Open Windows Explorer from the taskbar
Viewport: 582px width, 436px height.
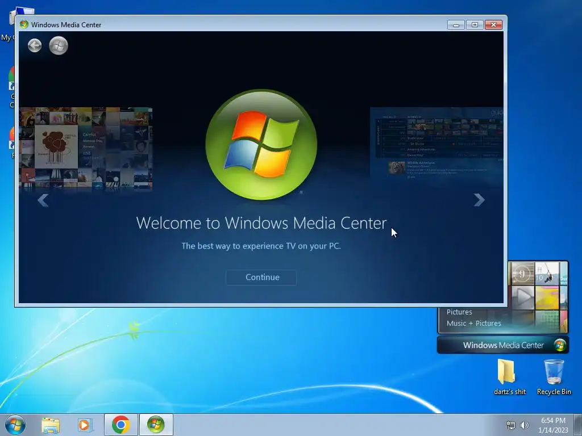51,425
